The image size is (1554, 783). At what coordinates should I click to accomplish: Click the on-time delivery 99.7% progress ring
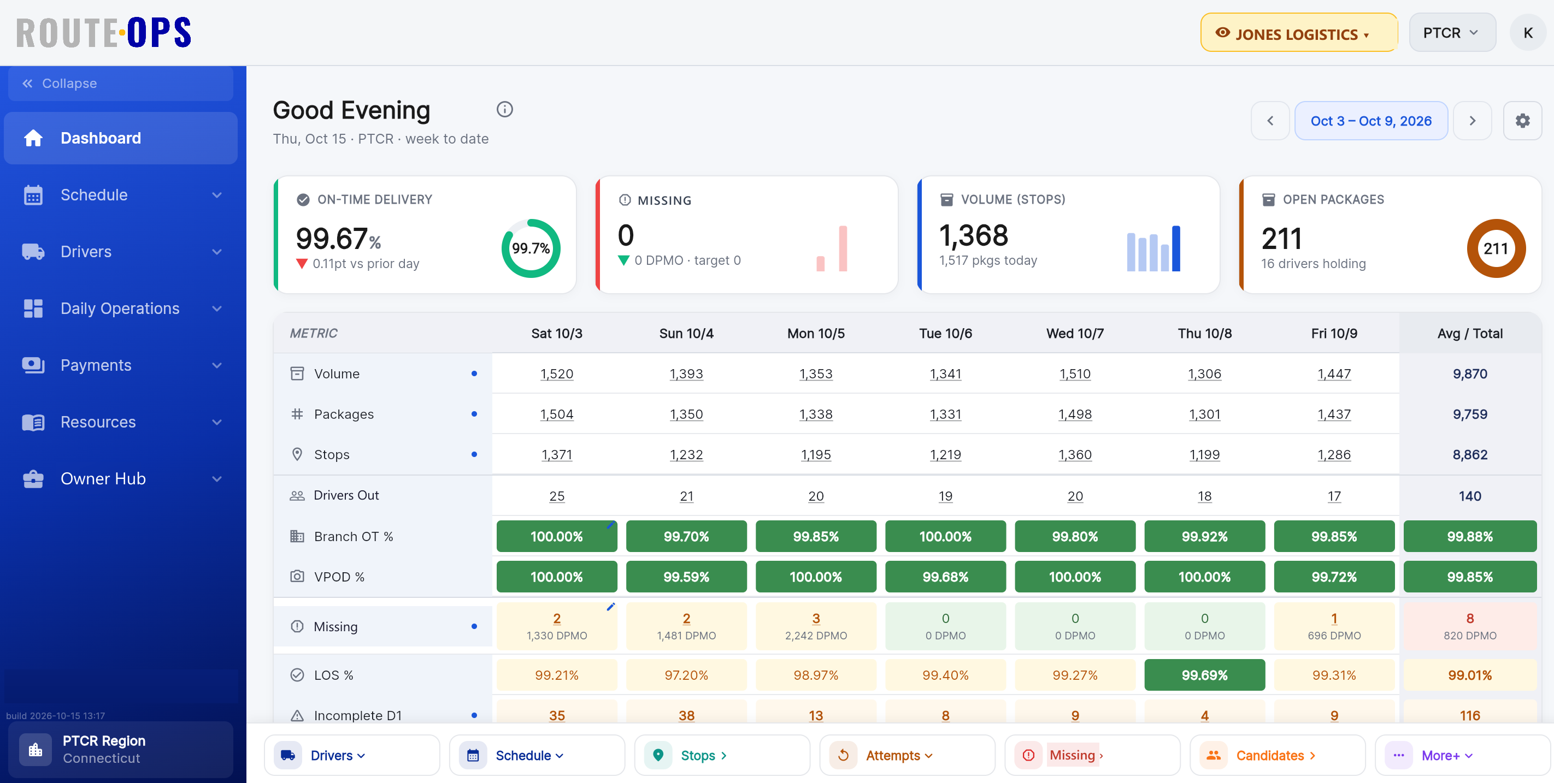(x=531, y=248)
